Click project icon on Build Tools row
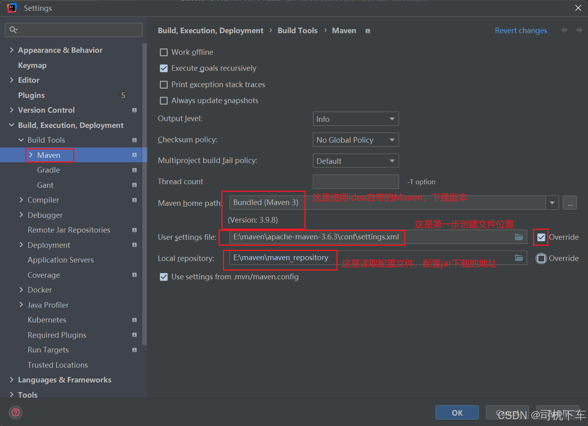The width and height of the screenshot is (588, 426). (x=135, y=140)
